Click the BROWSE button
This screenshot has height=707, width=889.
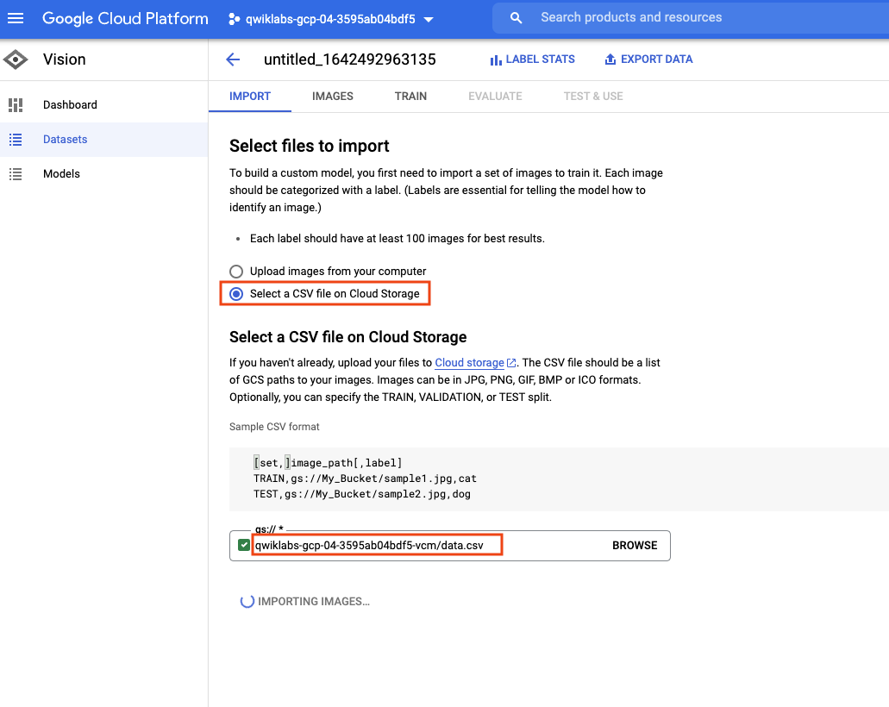tap(635, 546)
